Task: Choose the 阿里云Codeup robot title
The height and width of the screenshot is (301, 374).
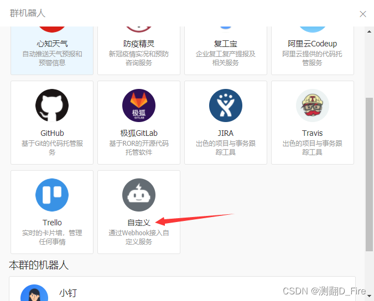Action: click(x=313, y=44)
